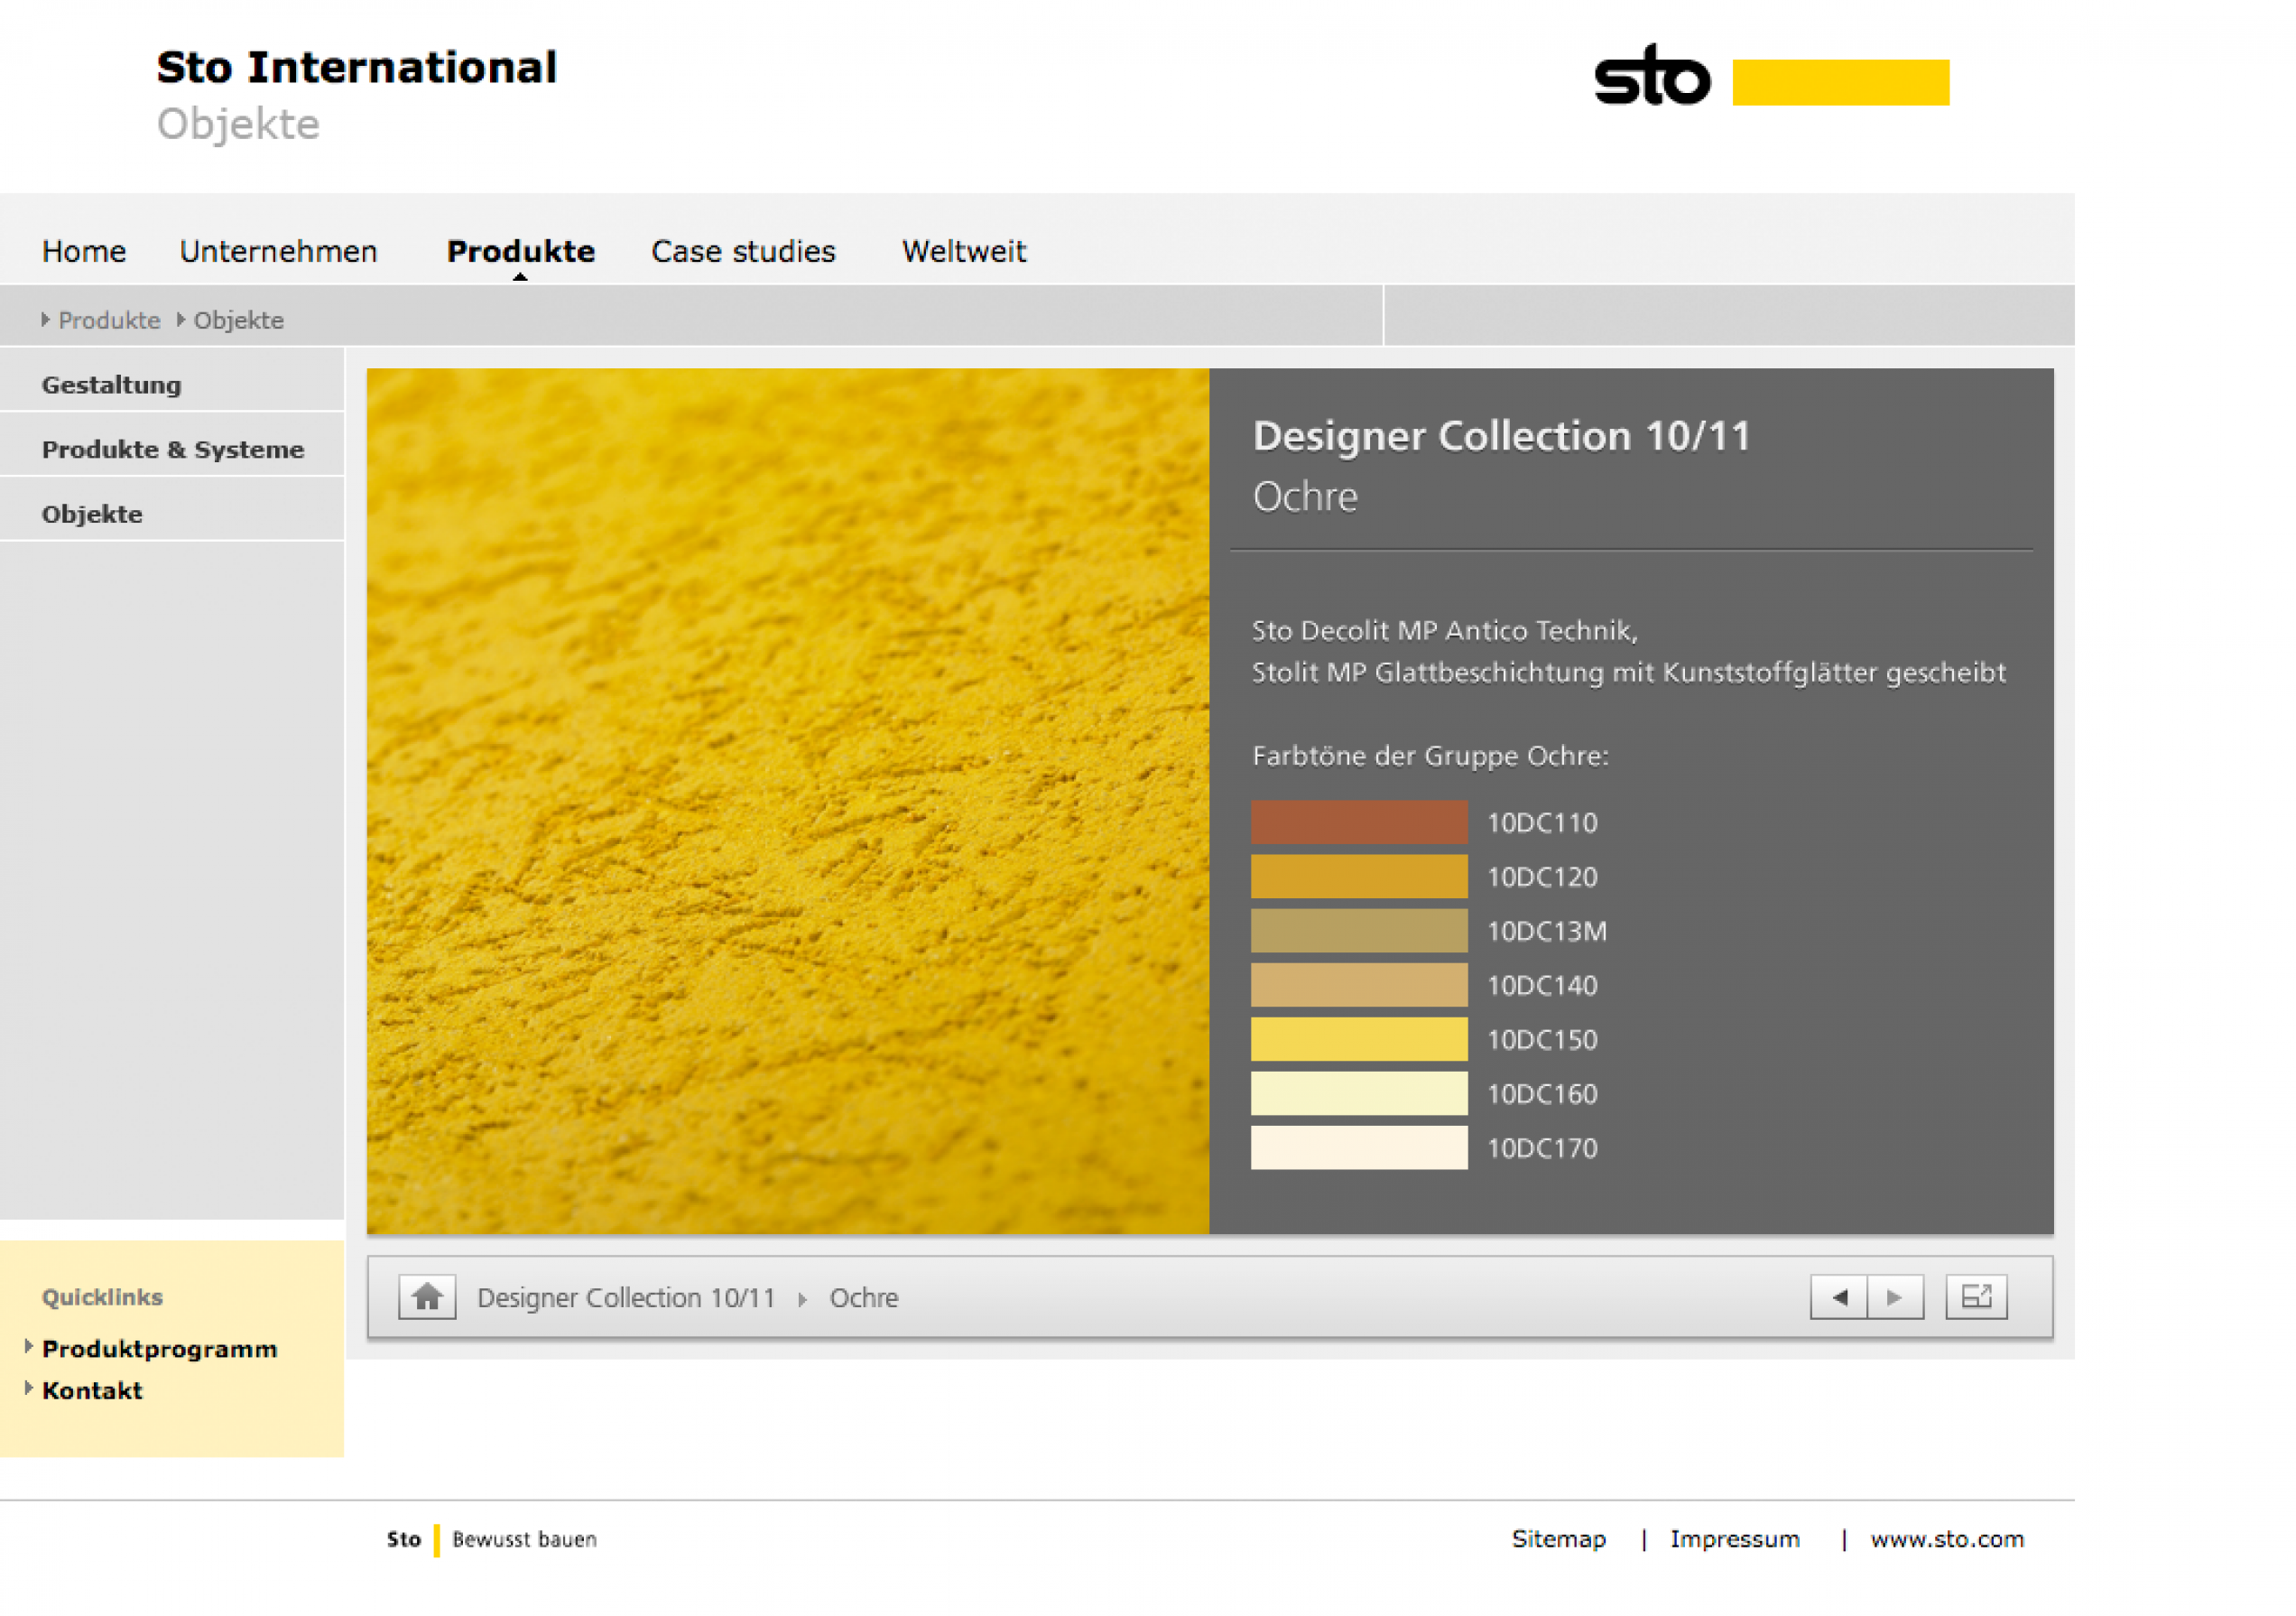This screenshot has height=1616, width=2296.
Task: Open the Kontakt quicklink
Action: [x=92, y=1391]
